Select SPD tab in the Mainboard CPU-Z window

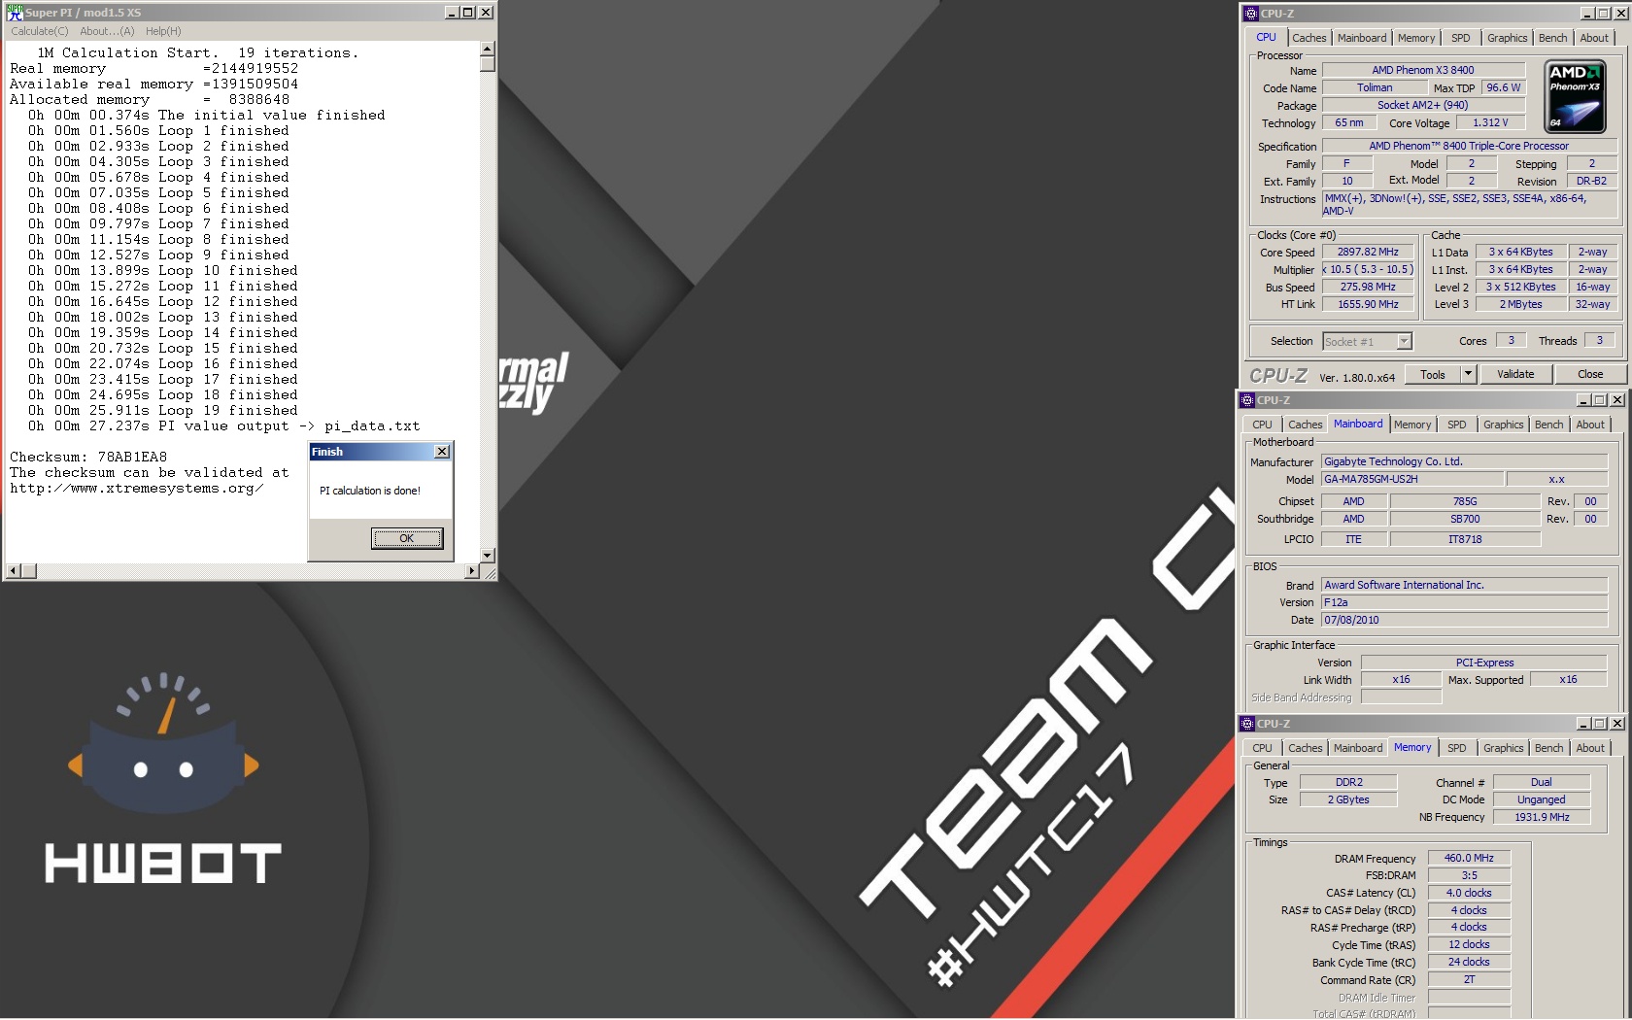click(1457, 425)
